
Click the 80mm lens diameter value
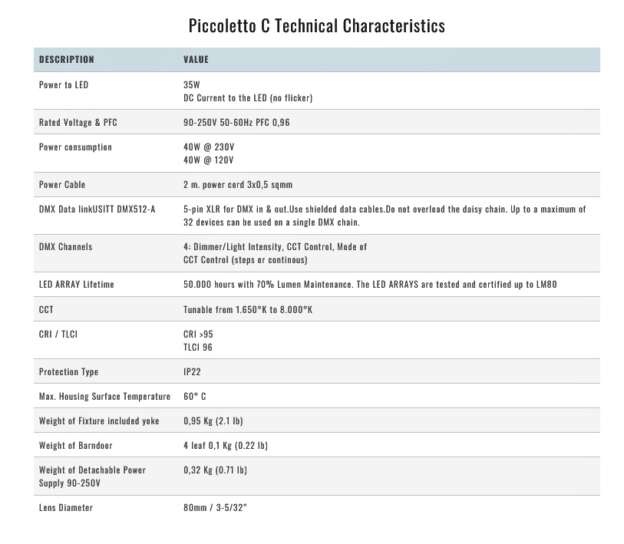[215, 507]
